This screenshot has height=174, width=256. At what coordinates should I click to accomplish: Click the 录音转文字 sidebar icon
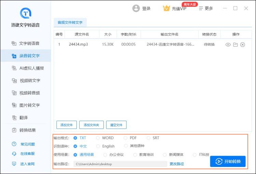point(14,56)
